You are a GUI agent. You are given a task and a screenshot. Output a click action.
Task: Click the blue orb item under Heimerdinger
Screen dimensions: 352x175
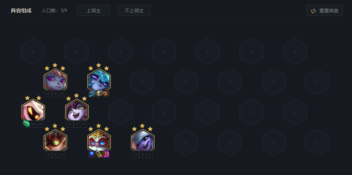(92, 154)
